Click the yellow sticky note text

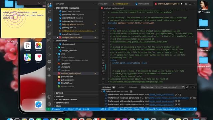[23, 15]
